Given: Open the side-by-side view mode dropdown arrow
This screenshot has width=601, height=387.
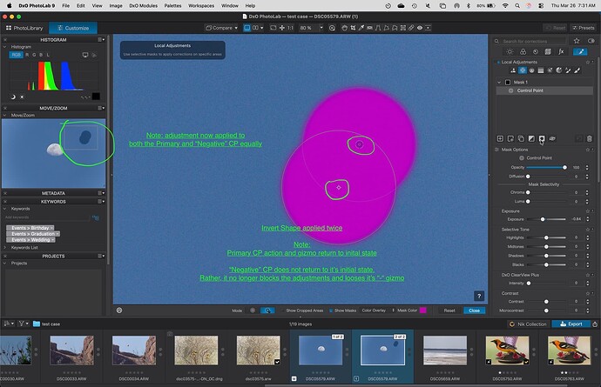Looking at the screenshot, I should (262, 28).
